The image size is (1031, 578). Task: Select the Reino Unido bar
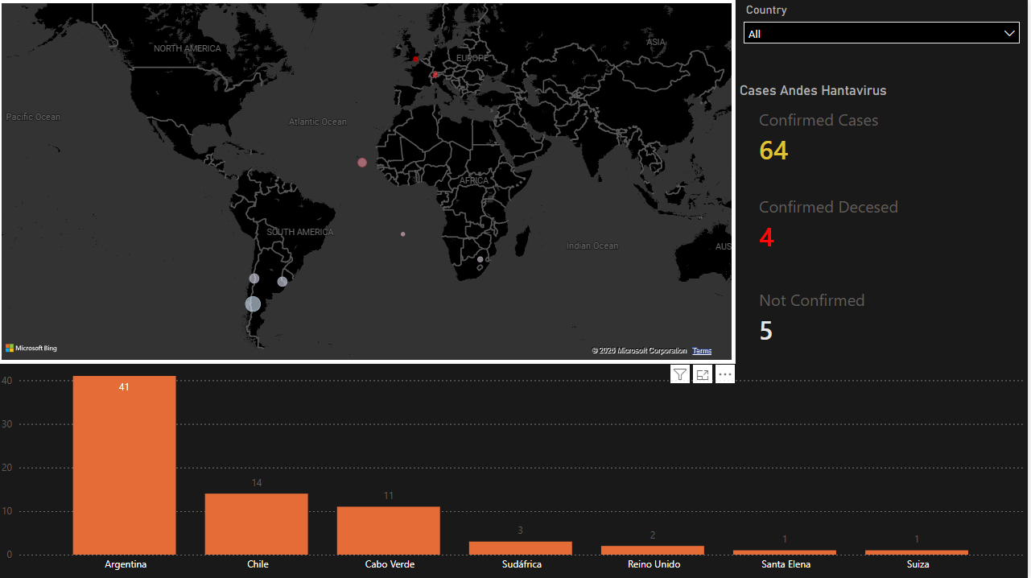pos(652,551)
